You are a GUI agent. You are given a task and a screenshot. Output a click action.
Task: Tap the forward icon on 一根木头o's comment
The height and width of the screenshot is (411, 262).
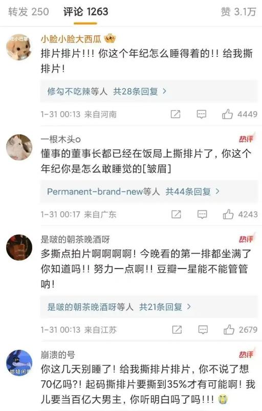[x=176, y=214]
